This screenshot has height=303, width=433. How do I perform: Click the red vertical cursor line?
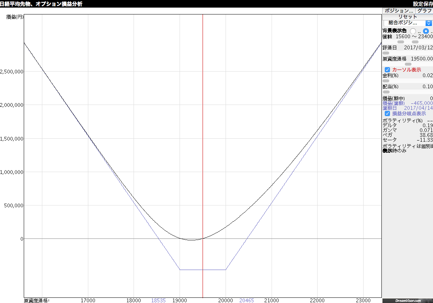coord(203,148)
